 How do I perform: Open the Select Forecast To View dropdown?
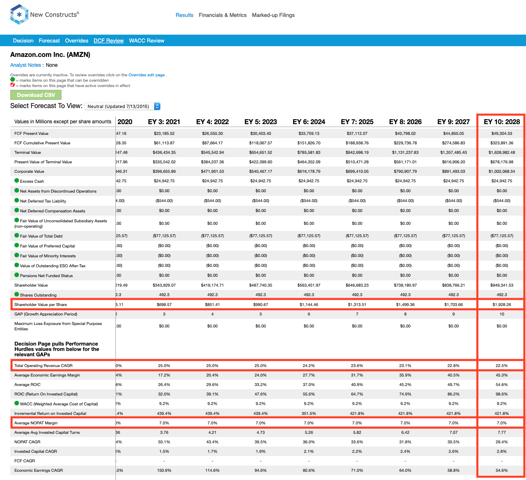[122, 106]
